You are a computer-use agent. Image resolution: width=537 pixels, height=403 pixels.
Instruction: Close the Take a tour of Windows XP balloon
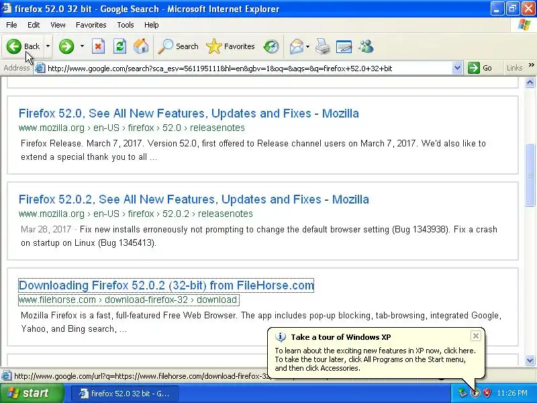(x=476, y=336)
